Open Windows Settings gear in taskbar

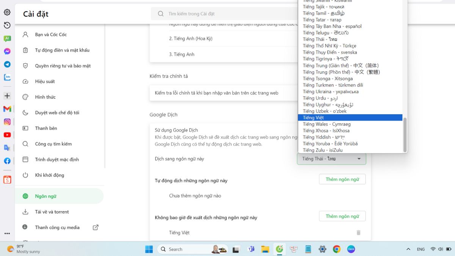pyautogui.click(x=322, y=249)
